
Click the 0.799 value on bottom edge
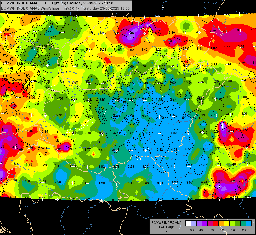pyautogui.click(x=116, y=200)
